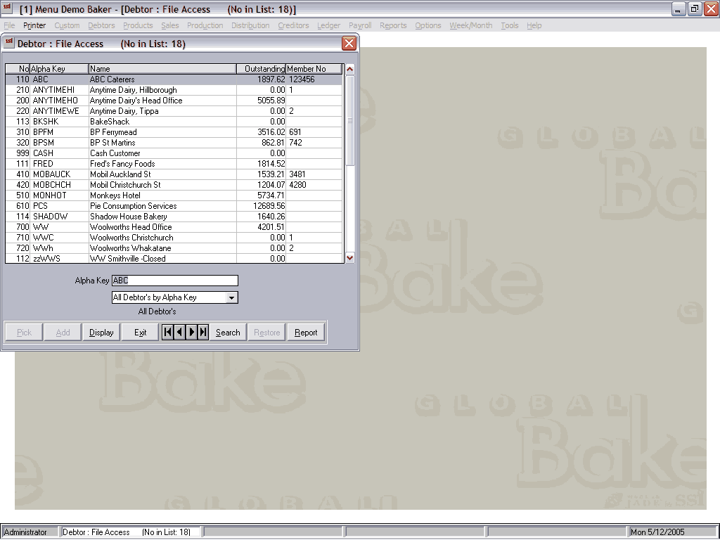Jump to last record navigation arrow
Viewport: 720px width, 540px height.
coord(203,333)
